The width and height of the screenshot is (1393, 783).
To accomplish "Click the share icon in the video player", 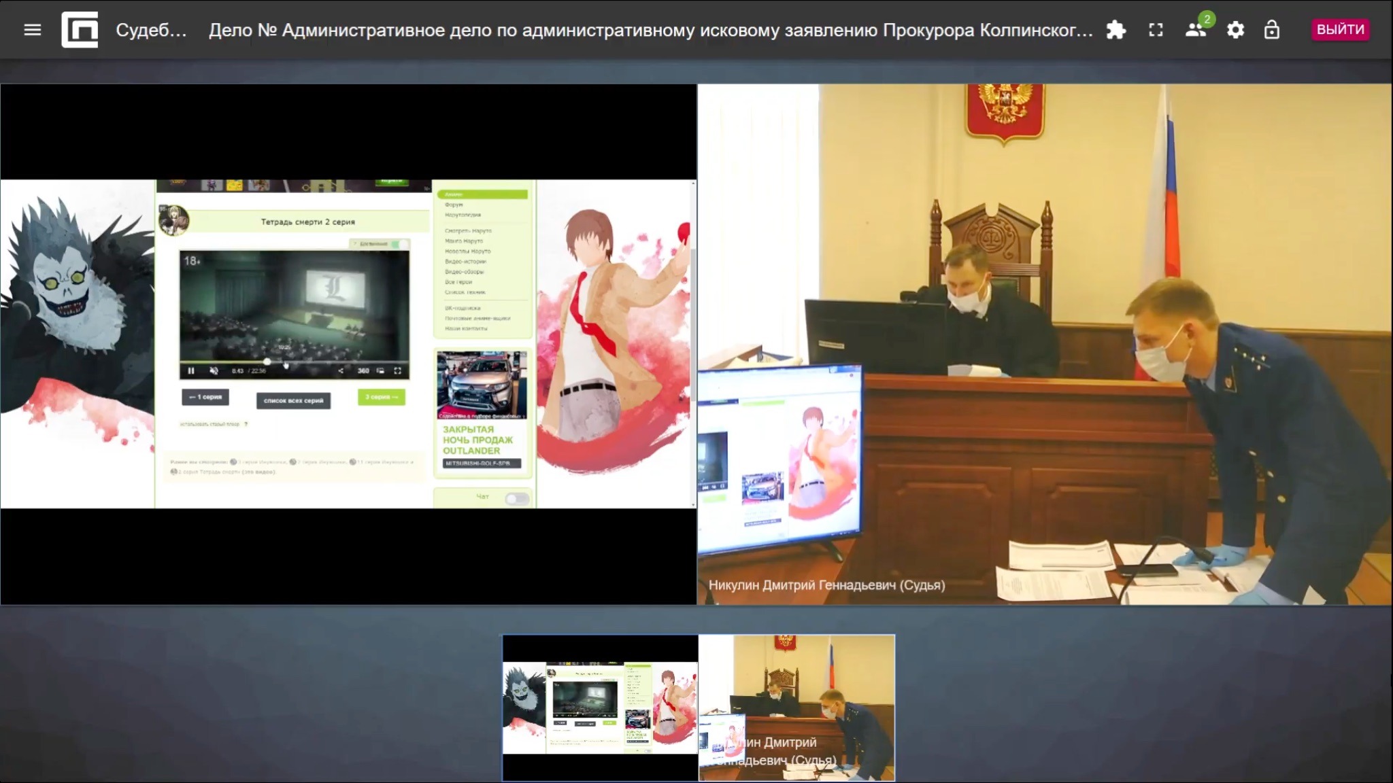I will click(x=341, y=370).
